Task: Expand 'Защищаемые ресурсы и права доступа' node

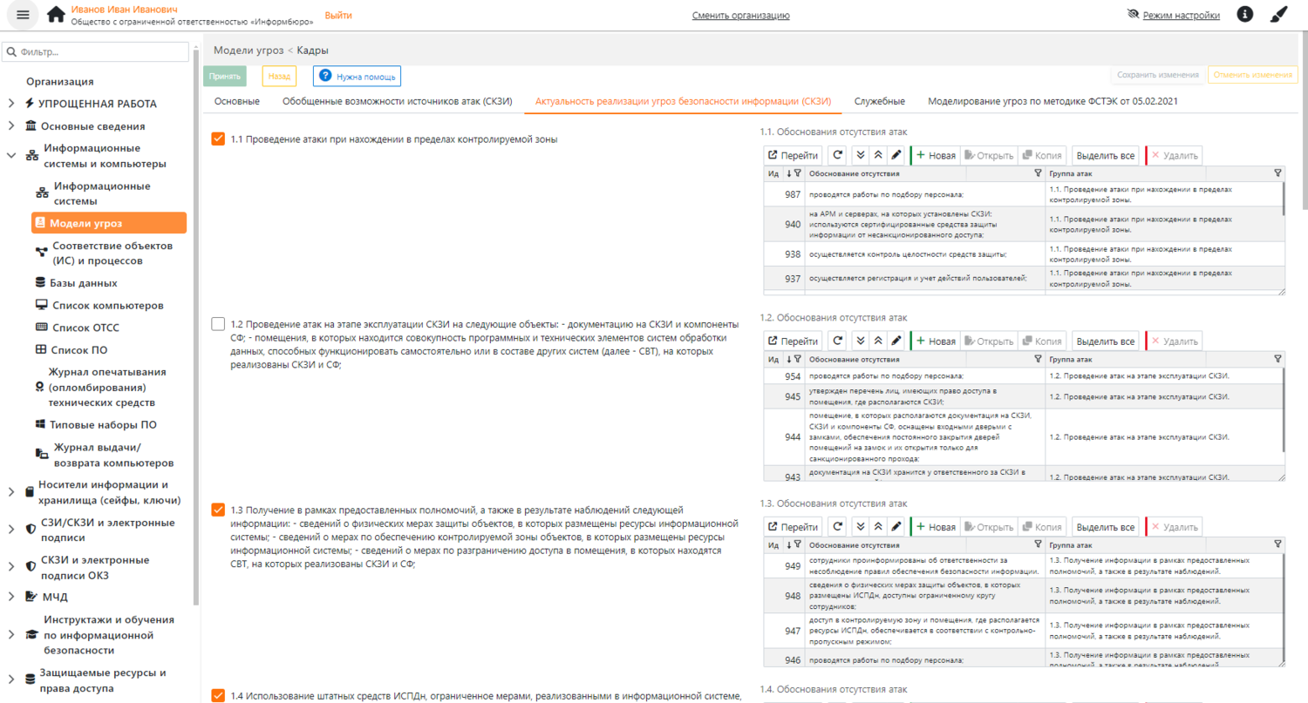Action: 10,680
